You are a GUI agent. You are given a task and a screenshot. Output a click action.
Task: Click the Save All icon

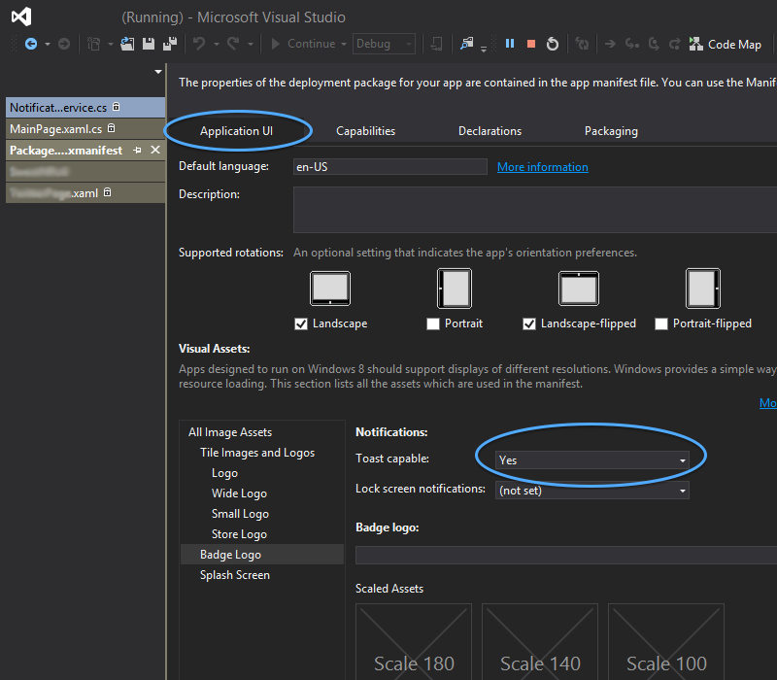coord(169,44)
